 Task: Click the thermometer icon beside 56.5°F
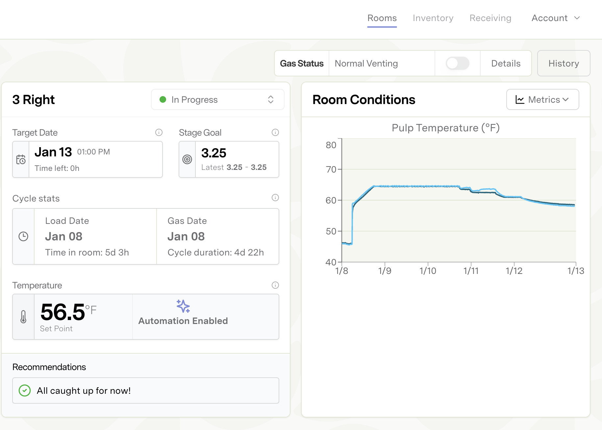coord(23,317)
